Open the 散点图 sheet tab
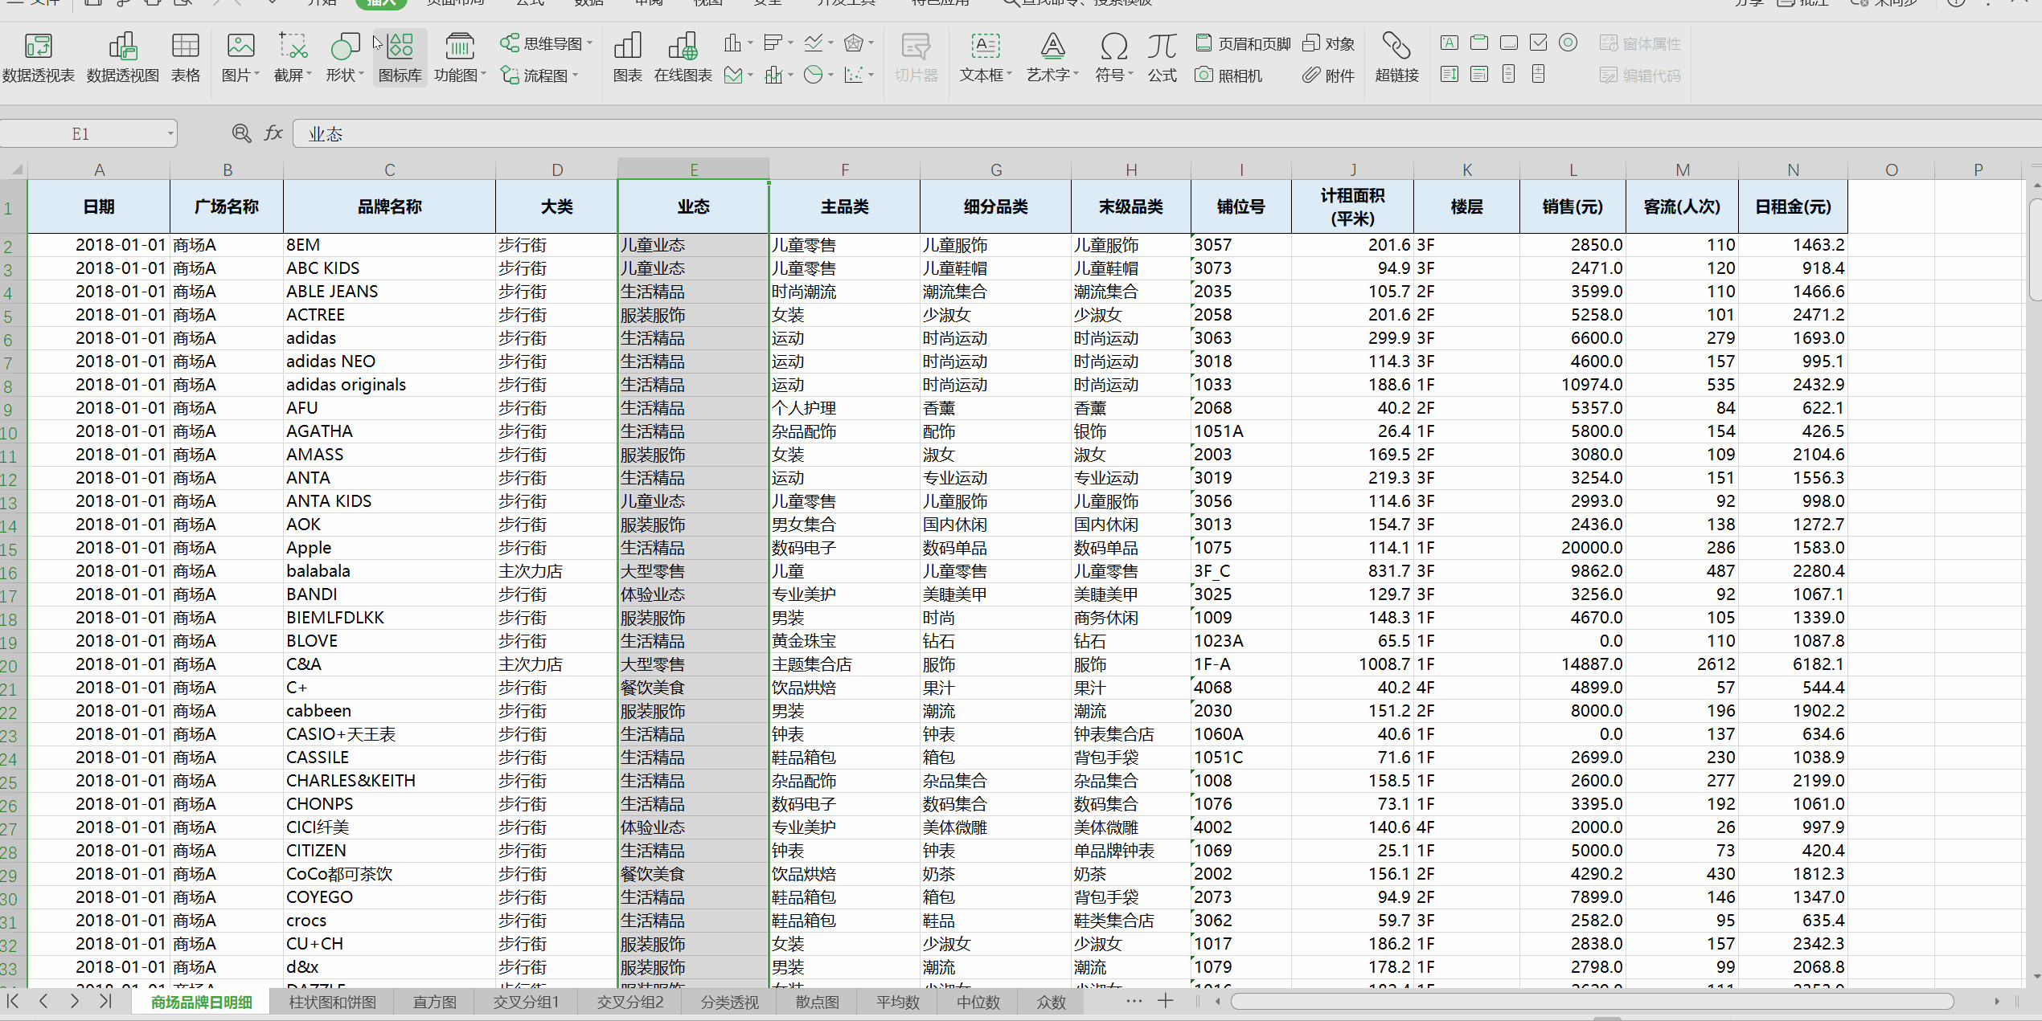This screenshot has width=2042, height=1021. pos(817,1002)
